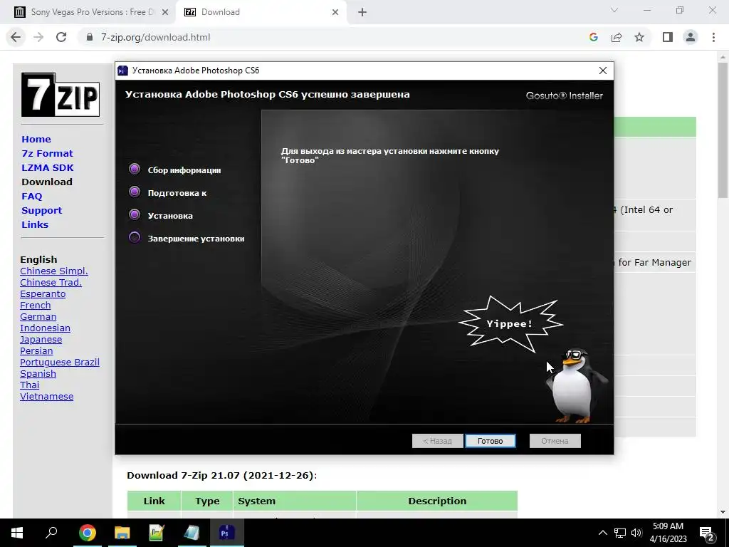This screenshot has width=729, height=547.
Task: Reload the current page
Action: click(x=61, y=37)
